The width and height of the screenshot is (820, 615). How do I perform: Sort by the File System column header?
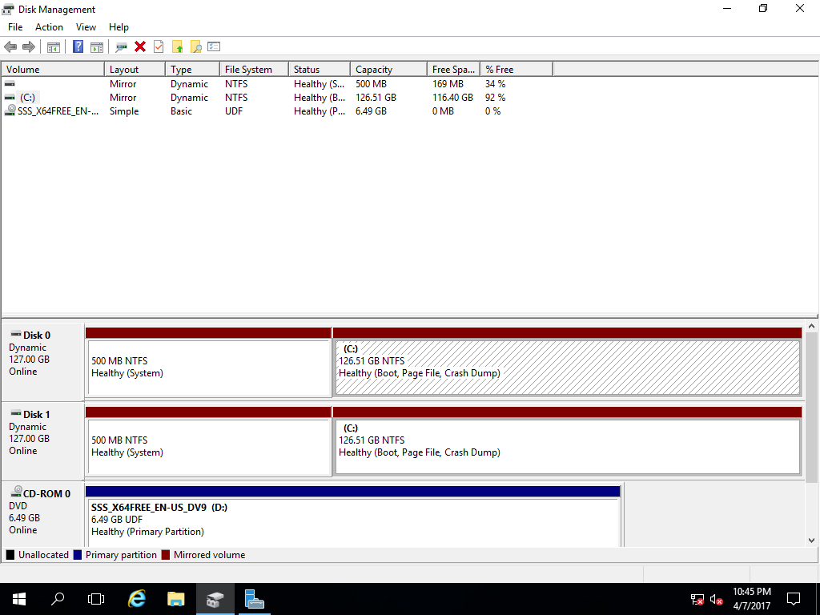point(254,70)
